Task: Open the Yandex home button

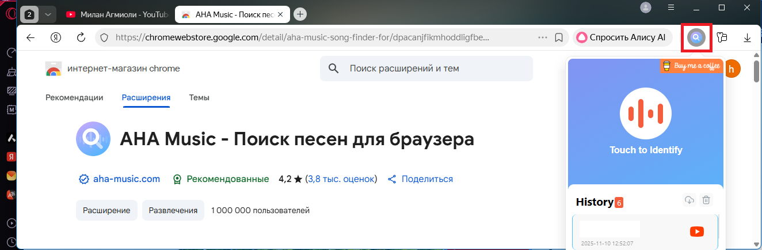Action: click(56, 37)
